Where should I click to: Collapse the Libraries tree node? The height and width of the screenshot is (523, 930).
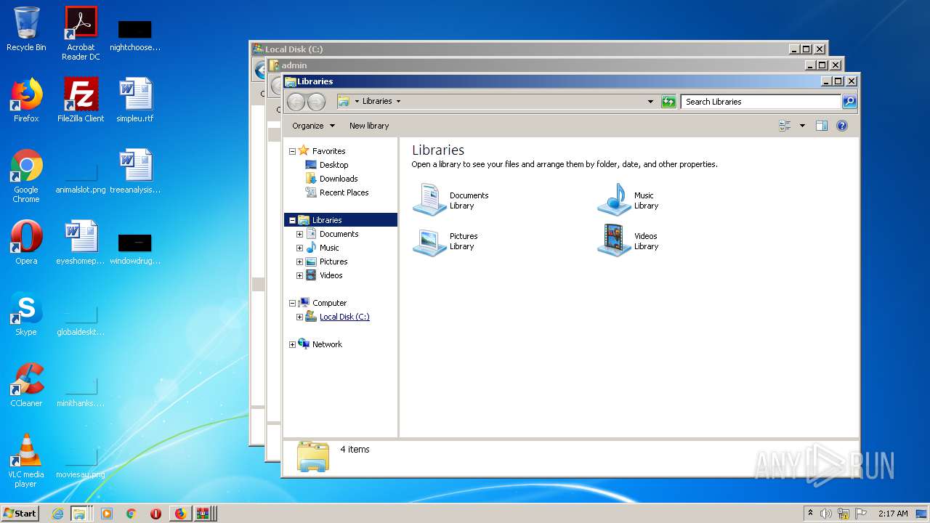coord(292,220)
